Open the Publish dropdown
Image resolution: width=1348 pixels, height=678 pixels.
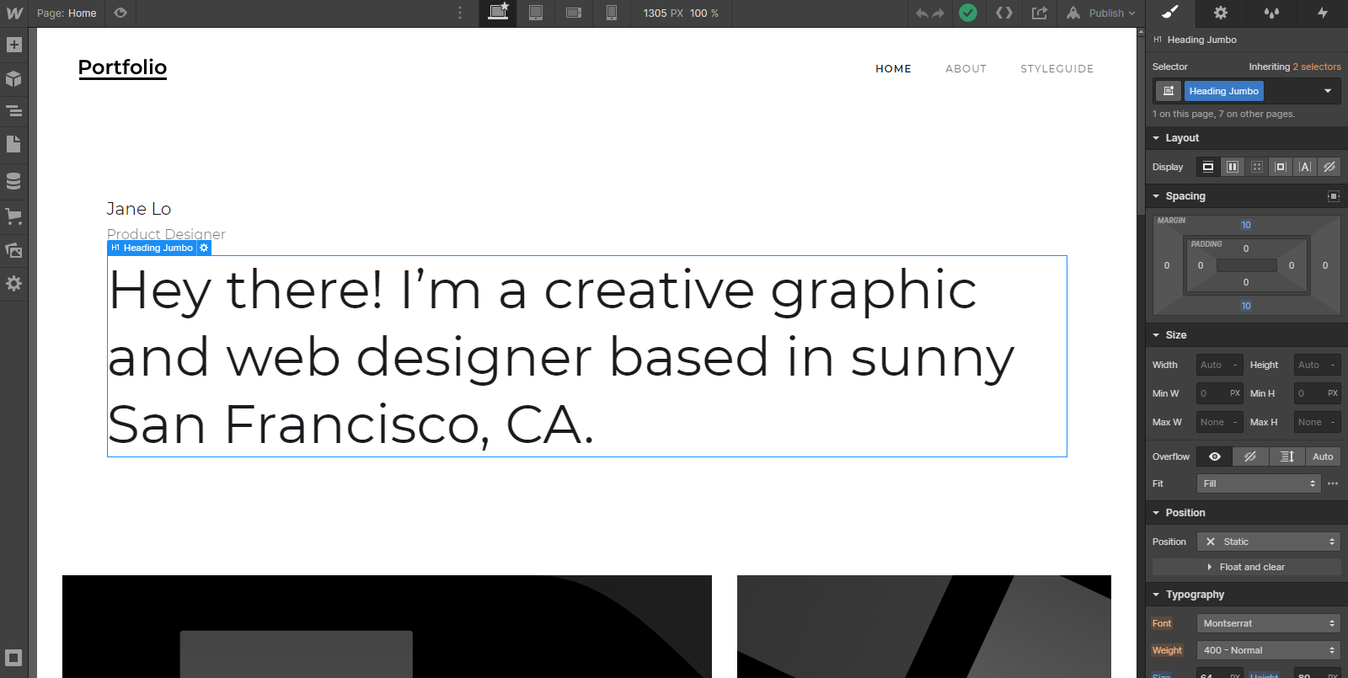[x=1101, y=13]
